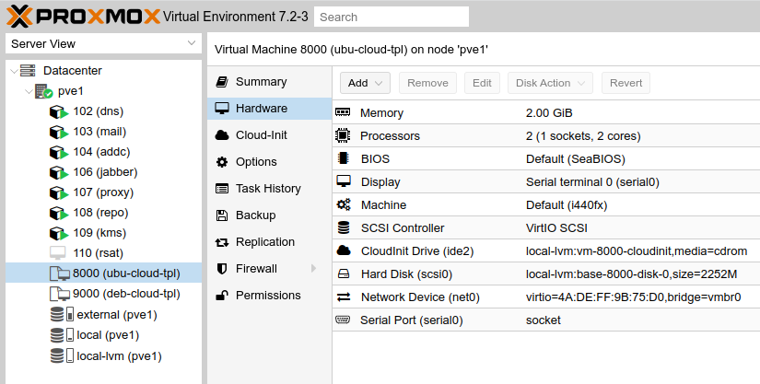Click the Proxmox logo
This screenshot has height=384, width=760.
pos(83,17)
